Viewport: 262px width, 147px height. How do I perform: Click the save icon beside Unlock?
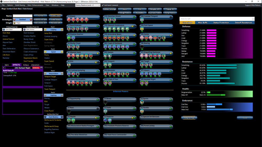(x=41, y=68)
